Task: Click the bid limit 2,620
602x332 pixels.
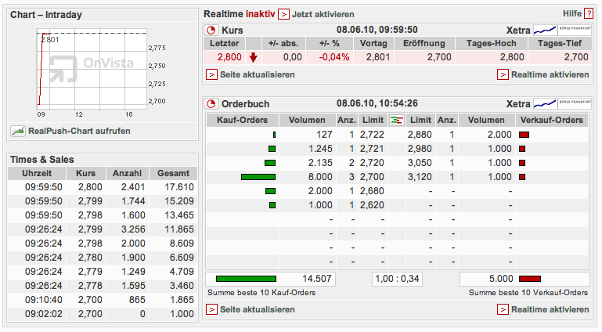Action: (x=372, y=205)
